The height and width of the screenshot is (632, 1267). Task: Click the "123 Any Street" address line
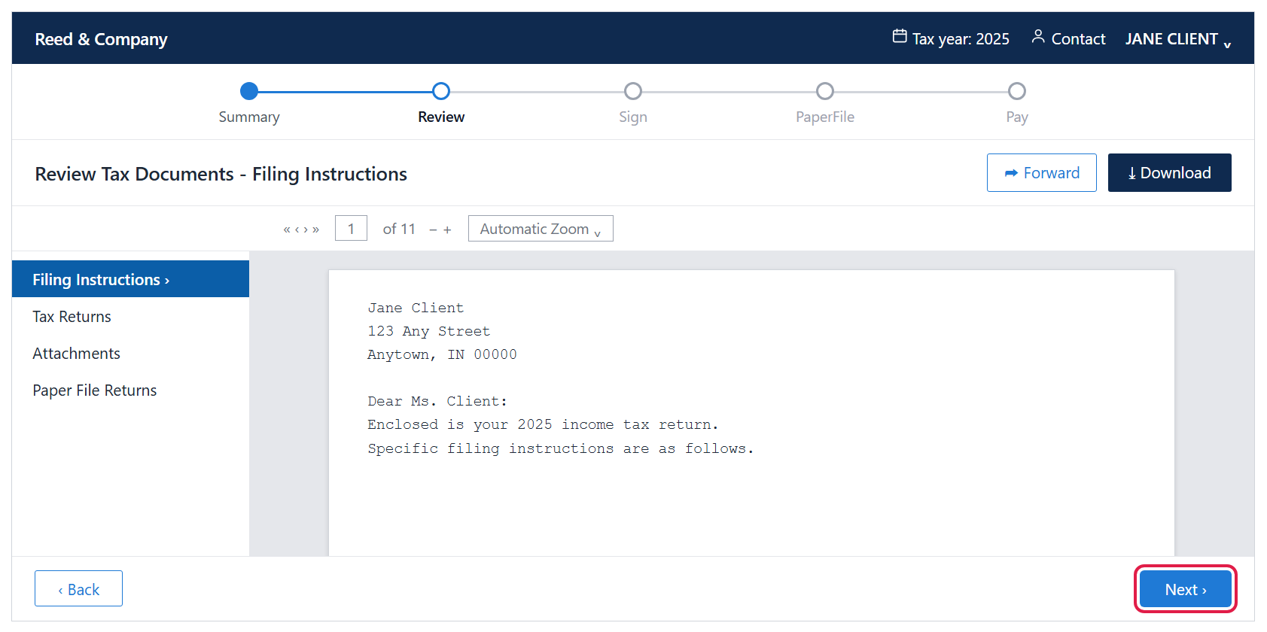[x=428, y=331]
